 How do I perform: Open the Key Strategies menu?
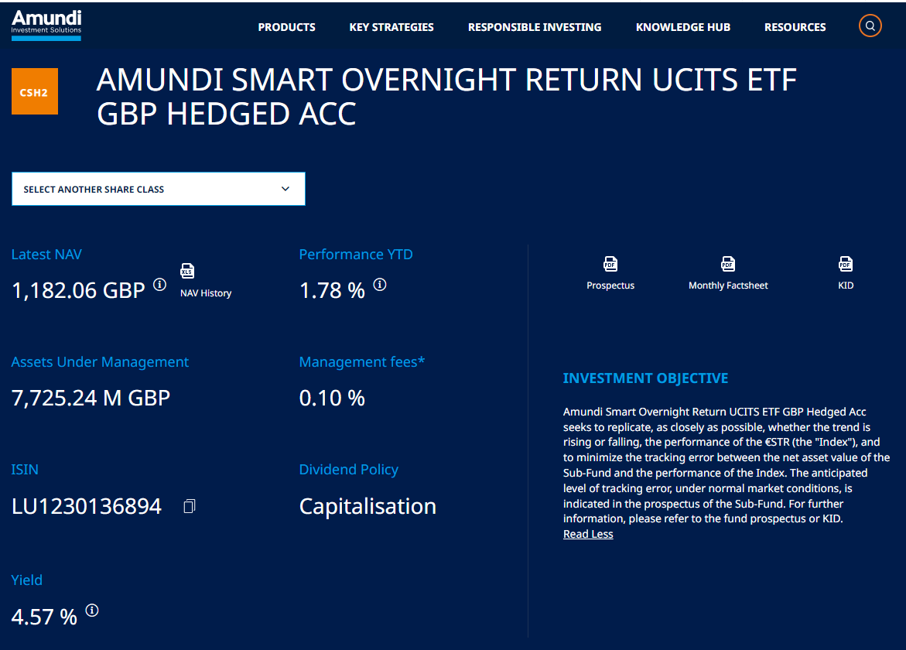click(x=391, y=27)
